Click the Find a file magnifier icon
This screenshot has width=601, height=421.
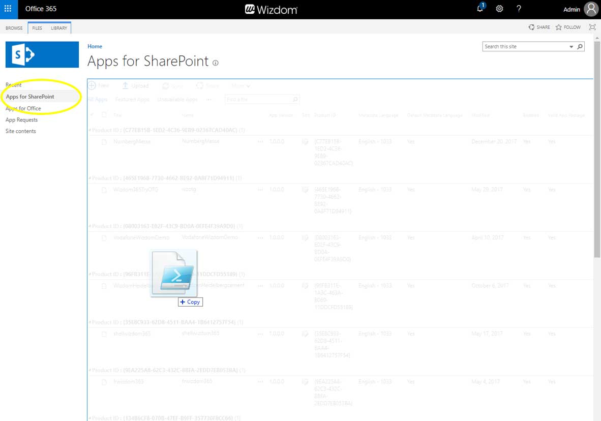[x=295, y=99]
